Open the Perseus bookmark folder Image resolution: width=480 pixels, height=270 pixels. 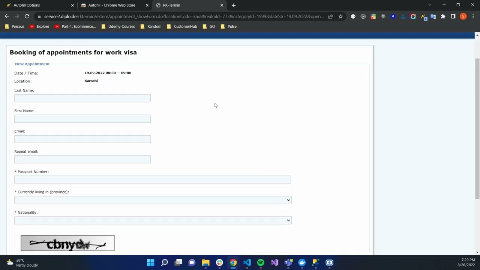pos(15,27)
